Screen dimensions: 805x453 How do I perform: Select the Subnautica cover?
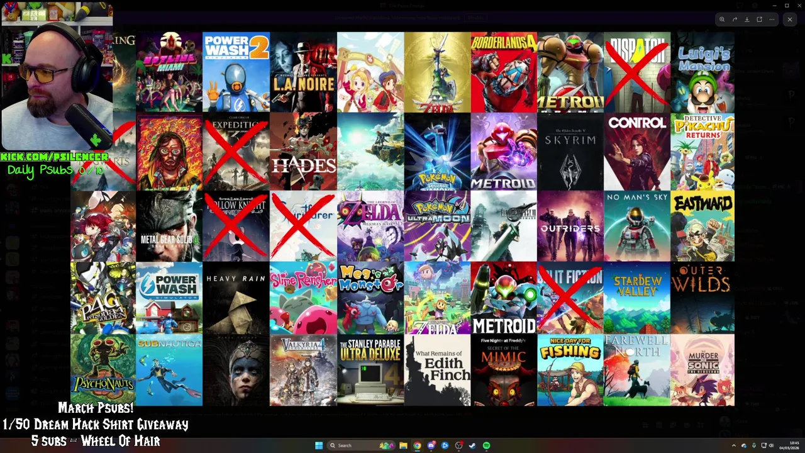(x=169, y=370)
